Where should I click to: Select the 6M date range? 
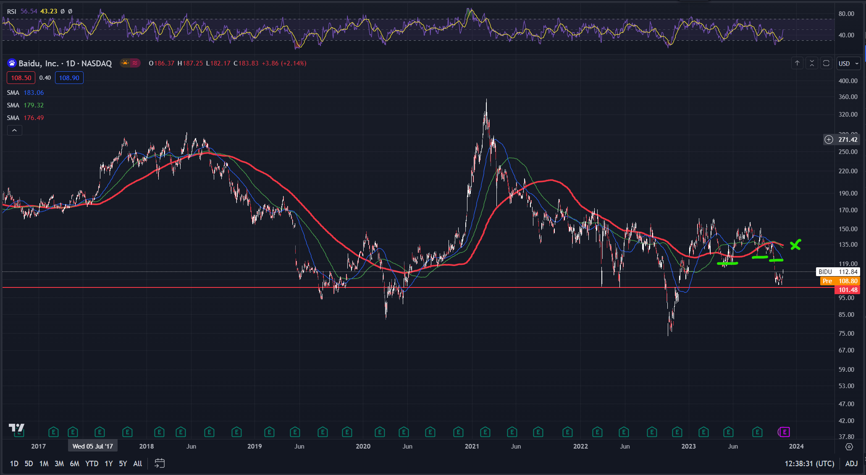[74, 464]
